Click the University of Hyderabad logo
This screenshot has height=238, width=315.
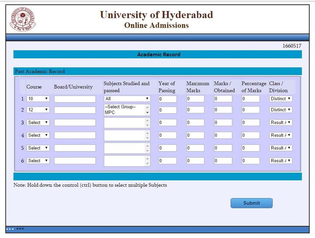[x=23, y=19]
